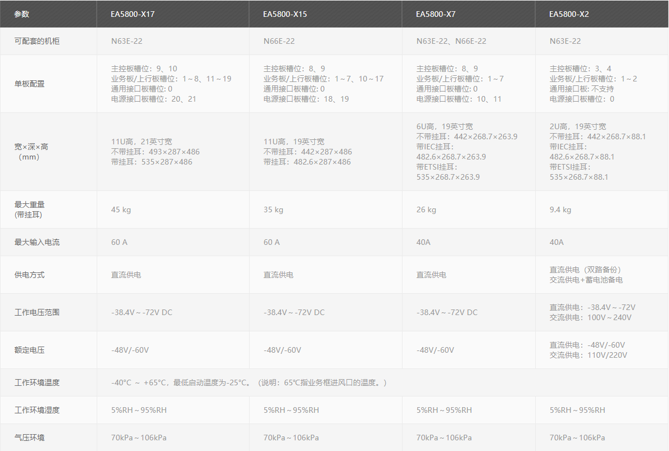
Task: Click the line '直流供电（双路备份）'
Action: point(585,270)
